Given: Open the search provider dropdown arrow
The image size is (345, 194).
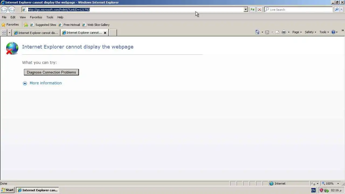Looking at the screenshot, I should [341, 9].
